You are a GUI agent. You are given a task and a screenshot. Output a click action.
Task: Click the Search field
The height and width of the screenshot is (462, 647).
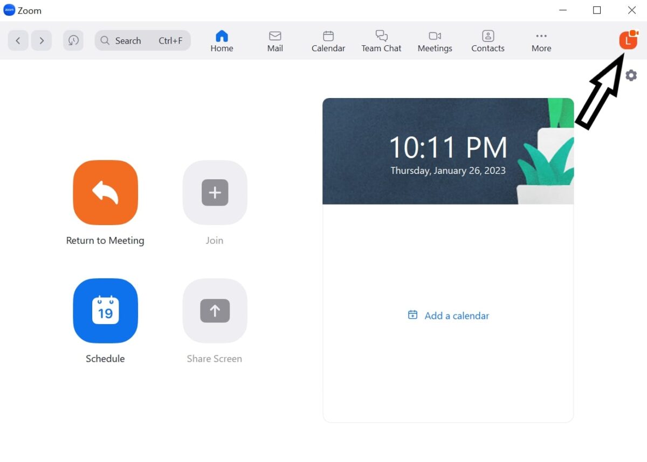click(143, 40)
